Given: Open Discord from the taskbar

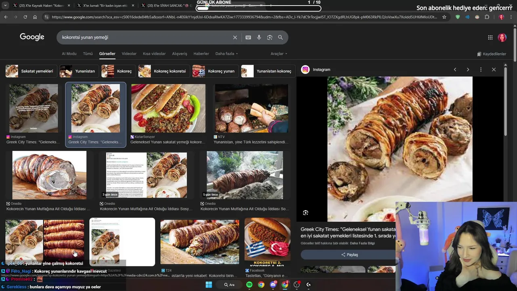Looking at the screenshot, I should click(x=273, y=285).
